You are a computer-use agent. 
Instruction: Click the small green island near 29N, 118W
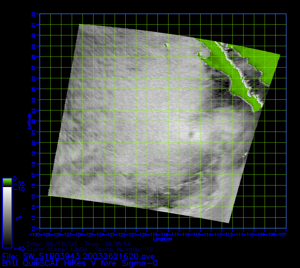pos(166,45)
